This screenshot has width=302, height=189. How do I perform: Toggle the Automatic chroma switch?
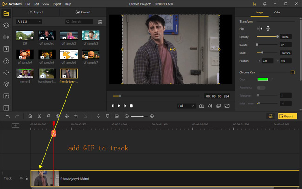click(261, 88)
